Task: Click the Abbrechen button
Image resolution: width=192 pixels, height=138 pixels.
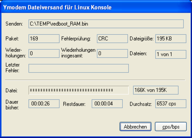Action: click(x=135, y=126)
